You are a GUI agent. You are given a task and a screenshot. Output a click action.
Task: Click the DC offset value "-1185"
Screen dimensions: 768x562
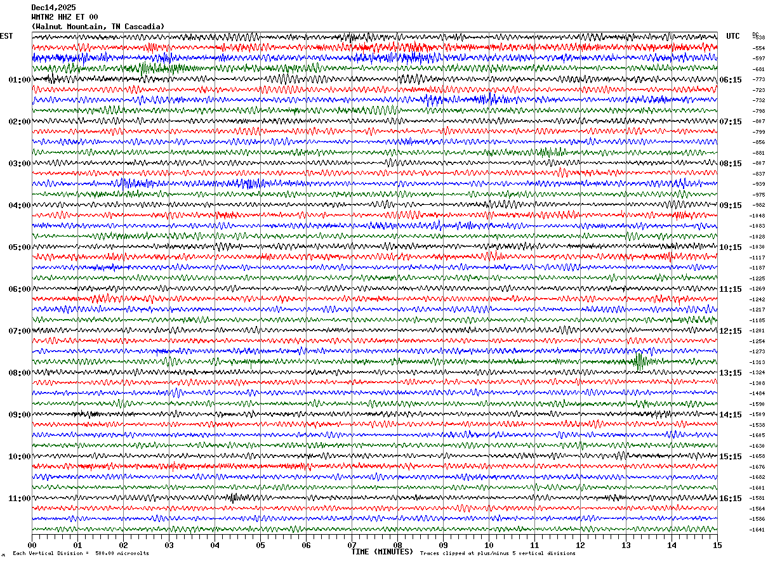tap(758, 320)
